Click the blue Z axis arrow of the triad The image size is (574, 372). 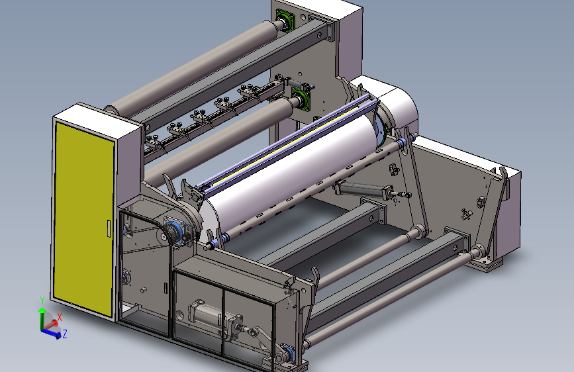click(x=52, y=333)
